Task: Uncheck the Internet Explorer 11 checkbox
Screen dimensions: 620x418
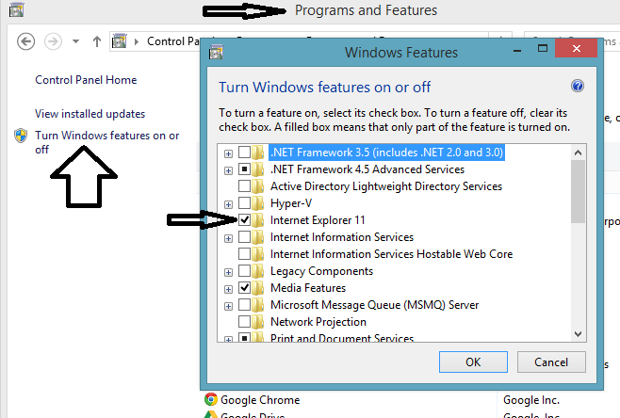Action: click(x=244, y=220)
